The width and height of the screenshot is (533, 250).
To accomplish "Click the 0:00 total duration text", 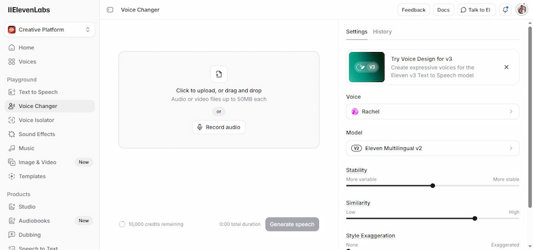I will pos(240,224).
